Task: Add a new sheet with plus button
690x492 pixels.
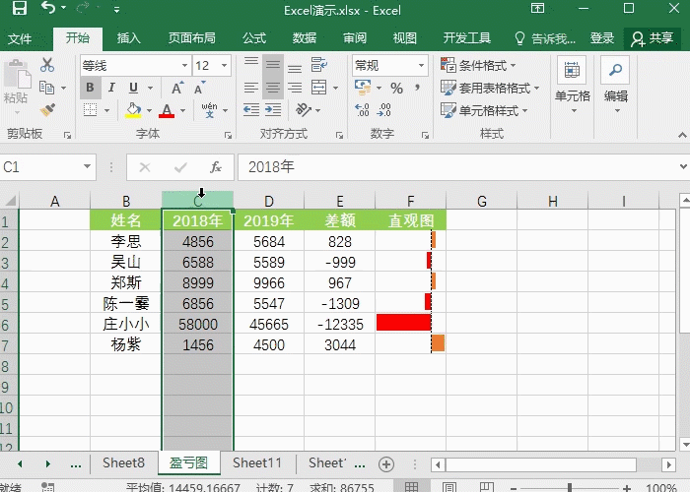Action: point(386,463)
